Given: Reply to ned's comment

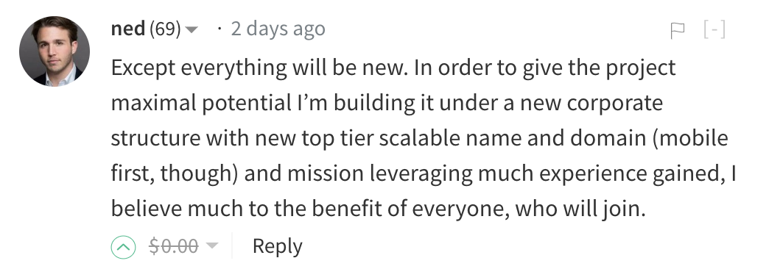Looking at the screenshot, I should [277, 246].
